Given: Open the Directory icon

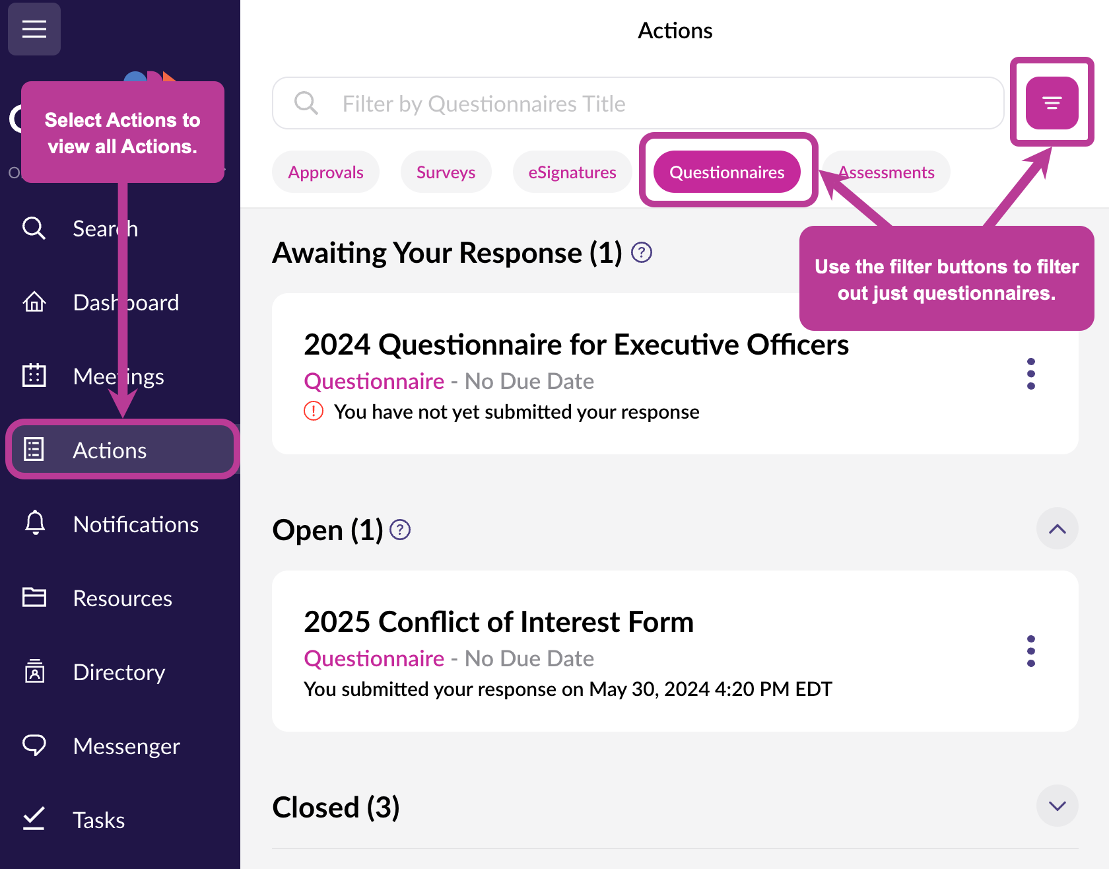Looking at the screenshot, I should (x=34, y=672).
